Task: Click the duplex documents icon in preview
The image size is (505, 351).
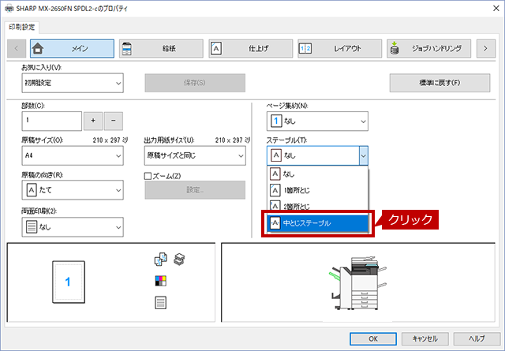Action: tap(161, 260)
